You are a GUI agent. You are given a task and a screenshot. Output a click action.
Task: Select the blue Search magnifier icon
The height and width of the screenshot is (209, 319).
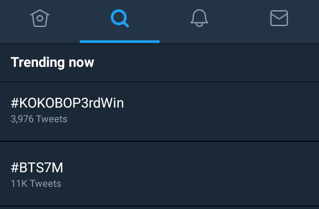pyautogui.click(x=120, y=18)
